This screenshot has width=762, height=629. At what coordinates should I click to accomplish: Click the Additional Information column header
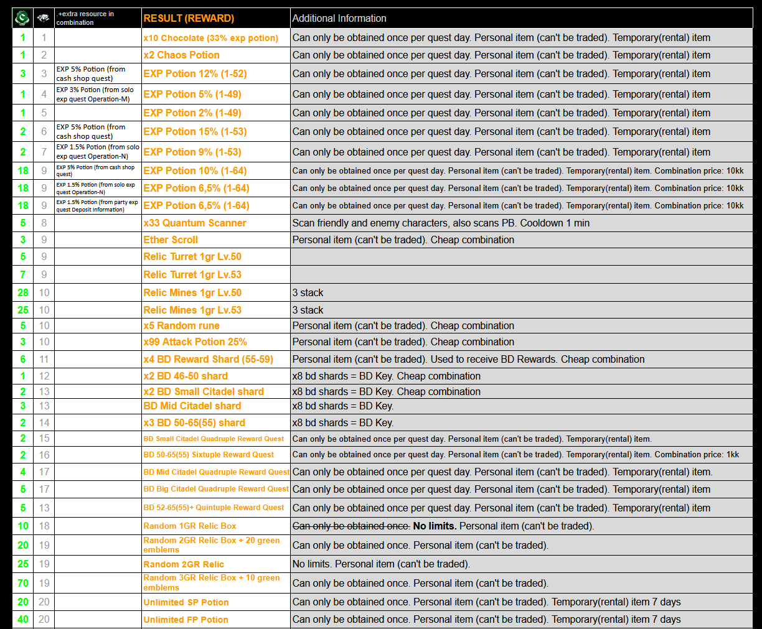pos(339,19)
